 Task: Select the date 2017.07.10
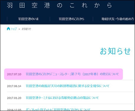[14, 74]
